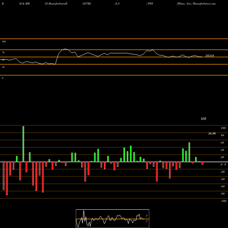This screenshot has width=228, height=228.
Task: Click the RSI axis label 70
Action: (x=3, y=52)
